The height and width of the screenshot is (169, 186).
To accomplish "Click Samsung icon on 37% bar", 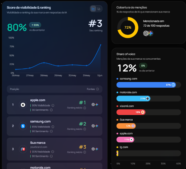I will [173, 85].
